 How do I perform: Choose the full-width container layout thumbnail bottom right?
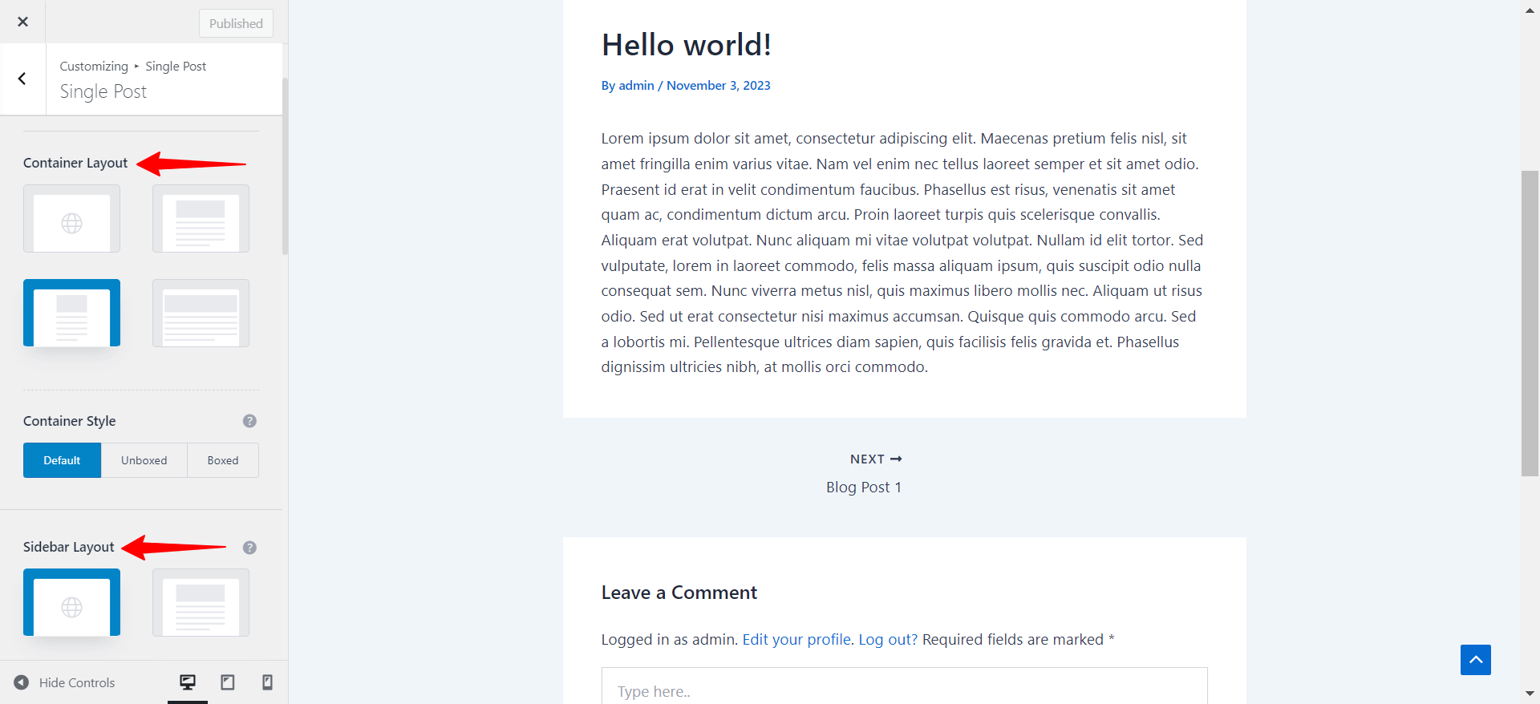(x=201, y=313)
